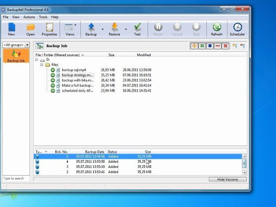This screenshot has width=276, height=207.
Task: Sort versions by Size column
Action: (148, 152)
